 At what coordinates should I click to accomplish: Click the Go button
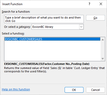pos(96,18)
